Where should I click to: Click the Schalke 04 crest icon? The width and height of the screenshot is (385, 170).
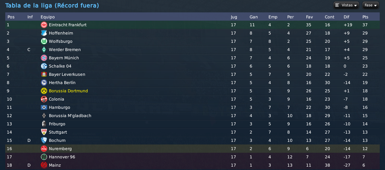pyautogui.click(x=44, y=66)
